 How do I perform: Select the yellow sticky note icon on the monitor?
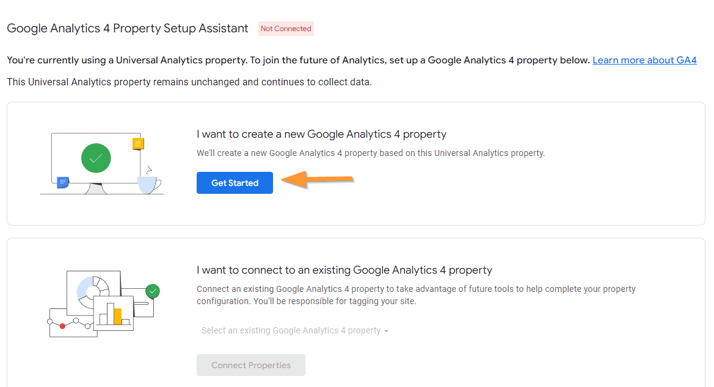click(138, 144)
